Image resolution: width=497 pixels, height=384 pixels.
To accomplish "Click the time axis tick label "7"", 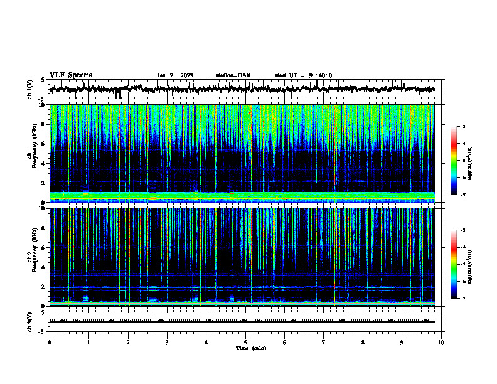I will (x=324, y=343).
